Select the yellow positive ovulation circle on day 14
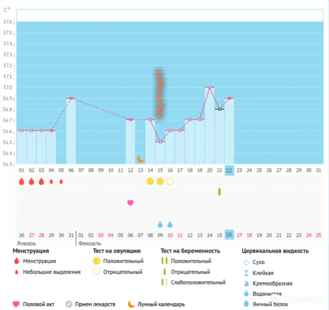 tap(150, 181)
